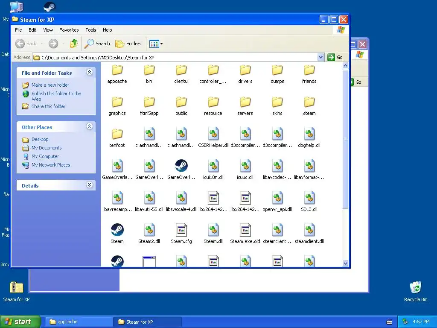Image resolution: width=437 pixels, height=328 pixels.
Task: Select the openvr_api.dll file
Action: coord(277,202)
